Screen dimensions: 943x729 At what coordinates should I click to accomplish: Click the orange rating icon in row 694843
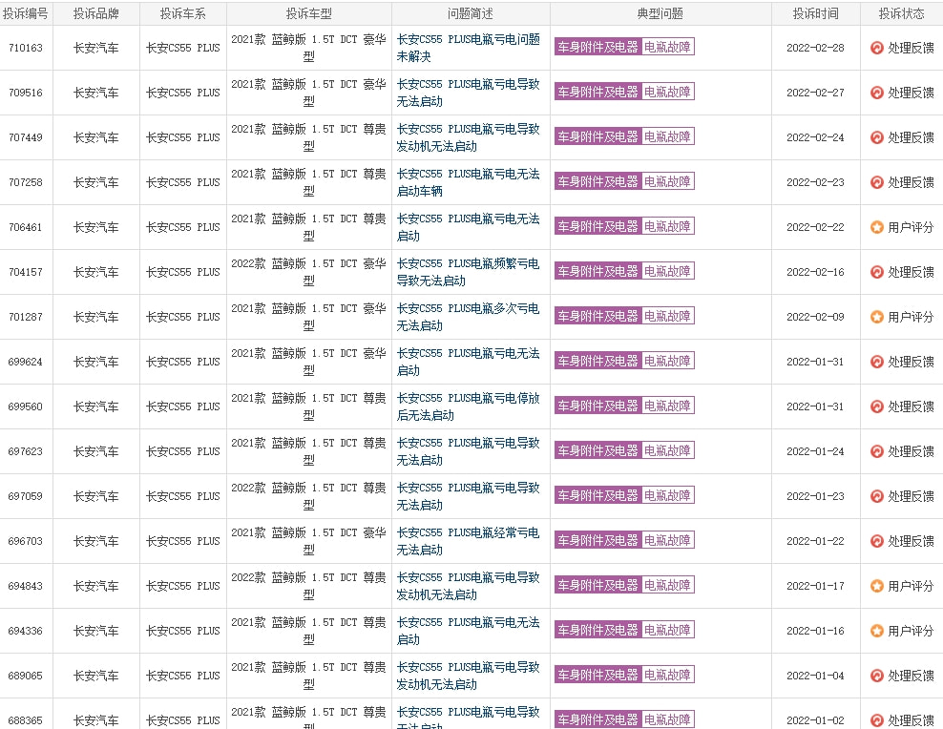(877, 586)
